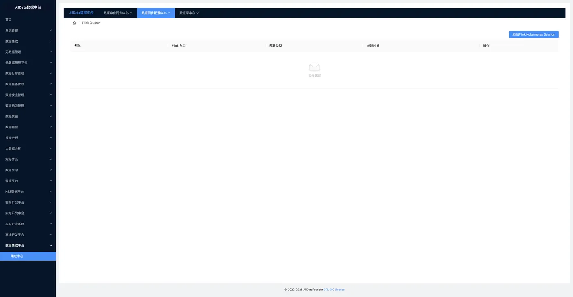This screenshot has height=297, width=573.
Task: Expand 元数据管理 sidebar menu
Action: [x=28, y=52]
